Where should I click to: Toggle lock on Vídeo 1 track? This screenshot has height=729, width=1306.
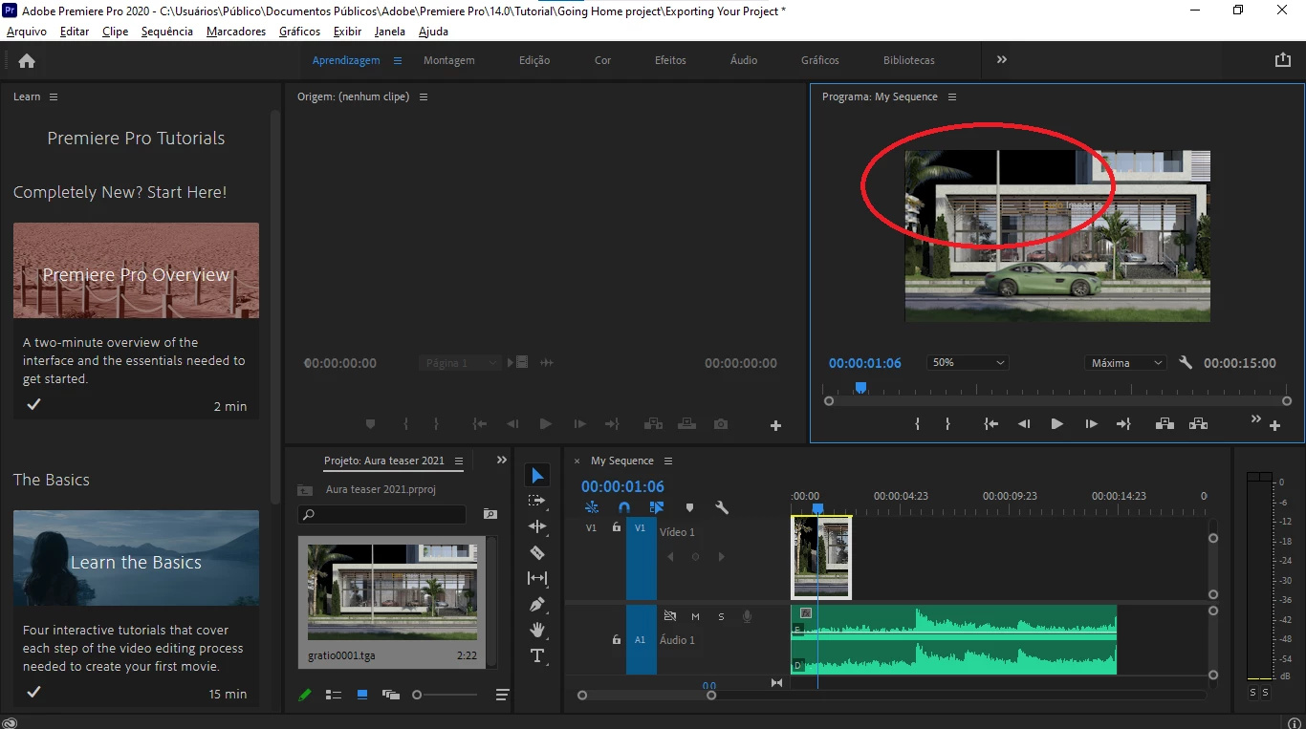click(x=617, y=526)
